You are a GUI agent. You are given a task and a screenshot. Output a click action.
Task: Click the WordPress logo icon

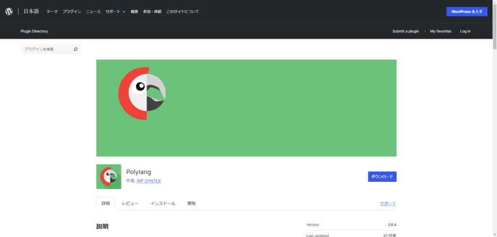9,12
